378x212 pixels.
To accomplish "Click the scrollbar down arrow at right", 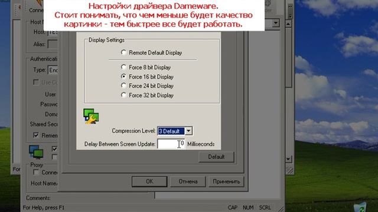I will (288, 159).
